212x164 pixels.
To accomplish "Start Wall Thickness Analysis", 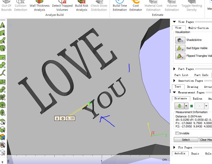I will point(39,6).
